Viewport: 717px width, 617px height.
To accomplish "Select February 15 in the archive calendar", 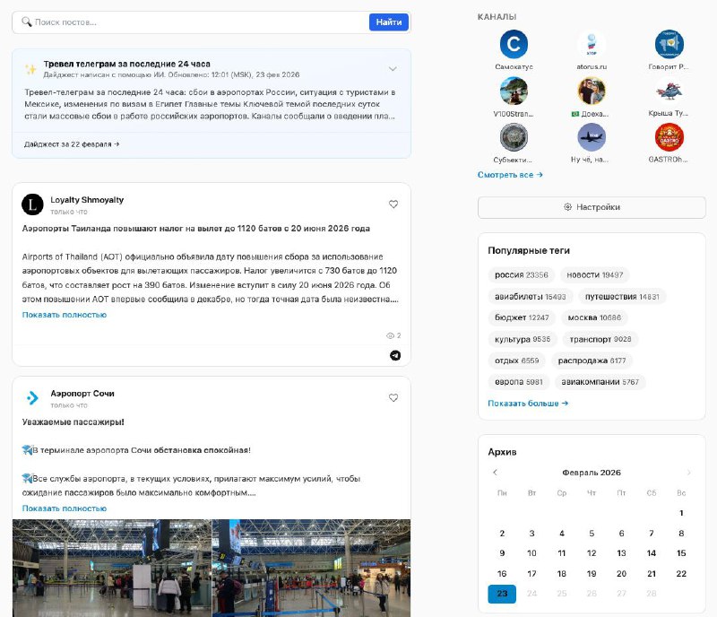I will pos(681,553).
